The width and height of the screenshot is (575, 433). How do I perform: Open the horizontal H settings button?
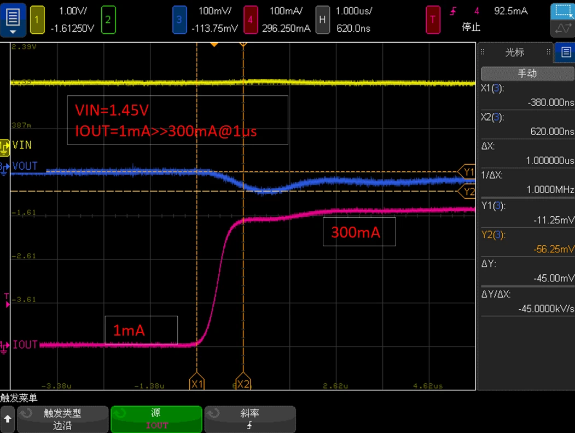323,20
